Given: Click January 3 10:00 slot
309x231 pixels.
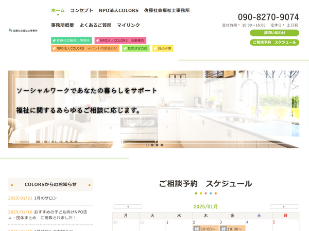Looking at the screenshot, I should [x=232, y=229].
